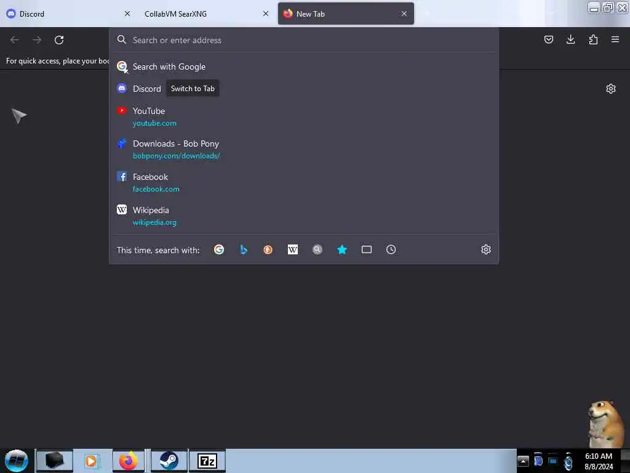Screen dimensions: 630x473
Task: Search bookmarks with the star icon
Action: 342,250
